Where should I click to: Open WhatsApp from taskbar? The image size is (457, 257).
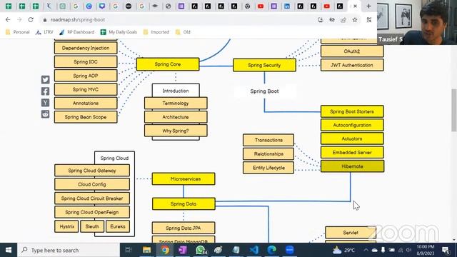point(201,250)
